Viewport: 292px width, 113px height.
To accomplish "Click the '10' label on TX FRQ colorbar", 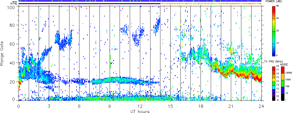I will click(277, 96).
